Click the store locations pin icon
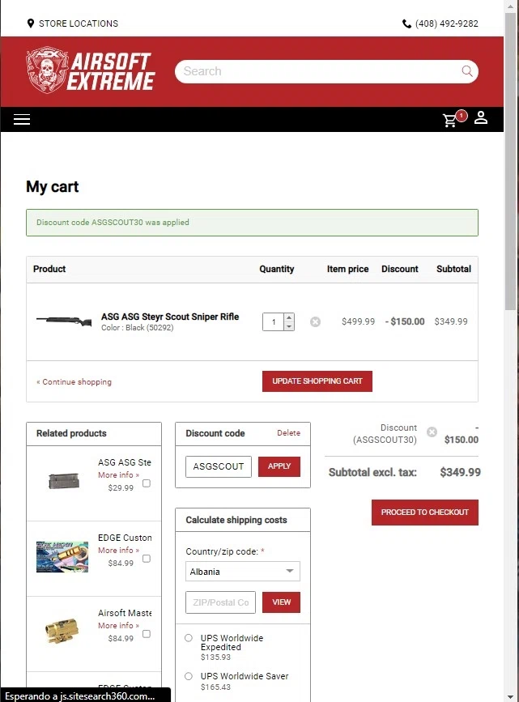 (31, 23)
